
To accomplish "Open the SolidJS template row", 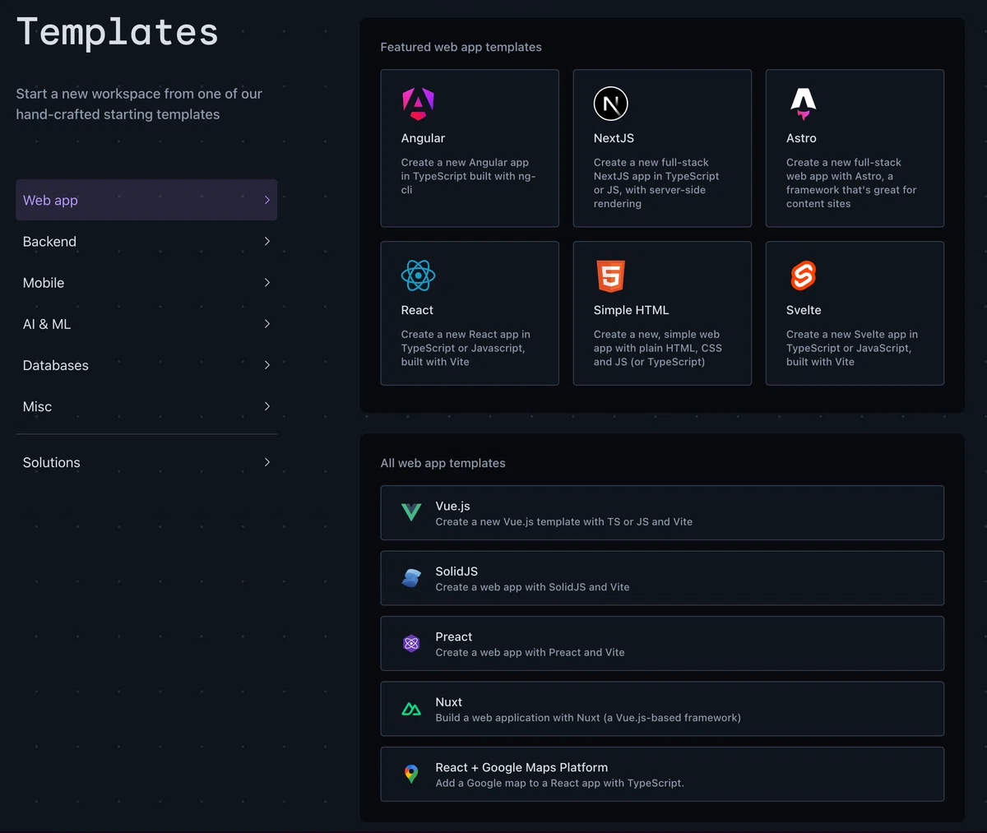I will pos(662,578).
